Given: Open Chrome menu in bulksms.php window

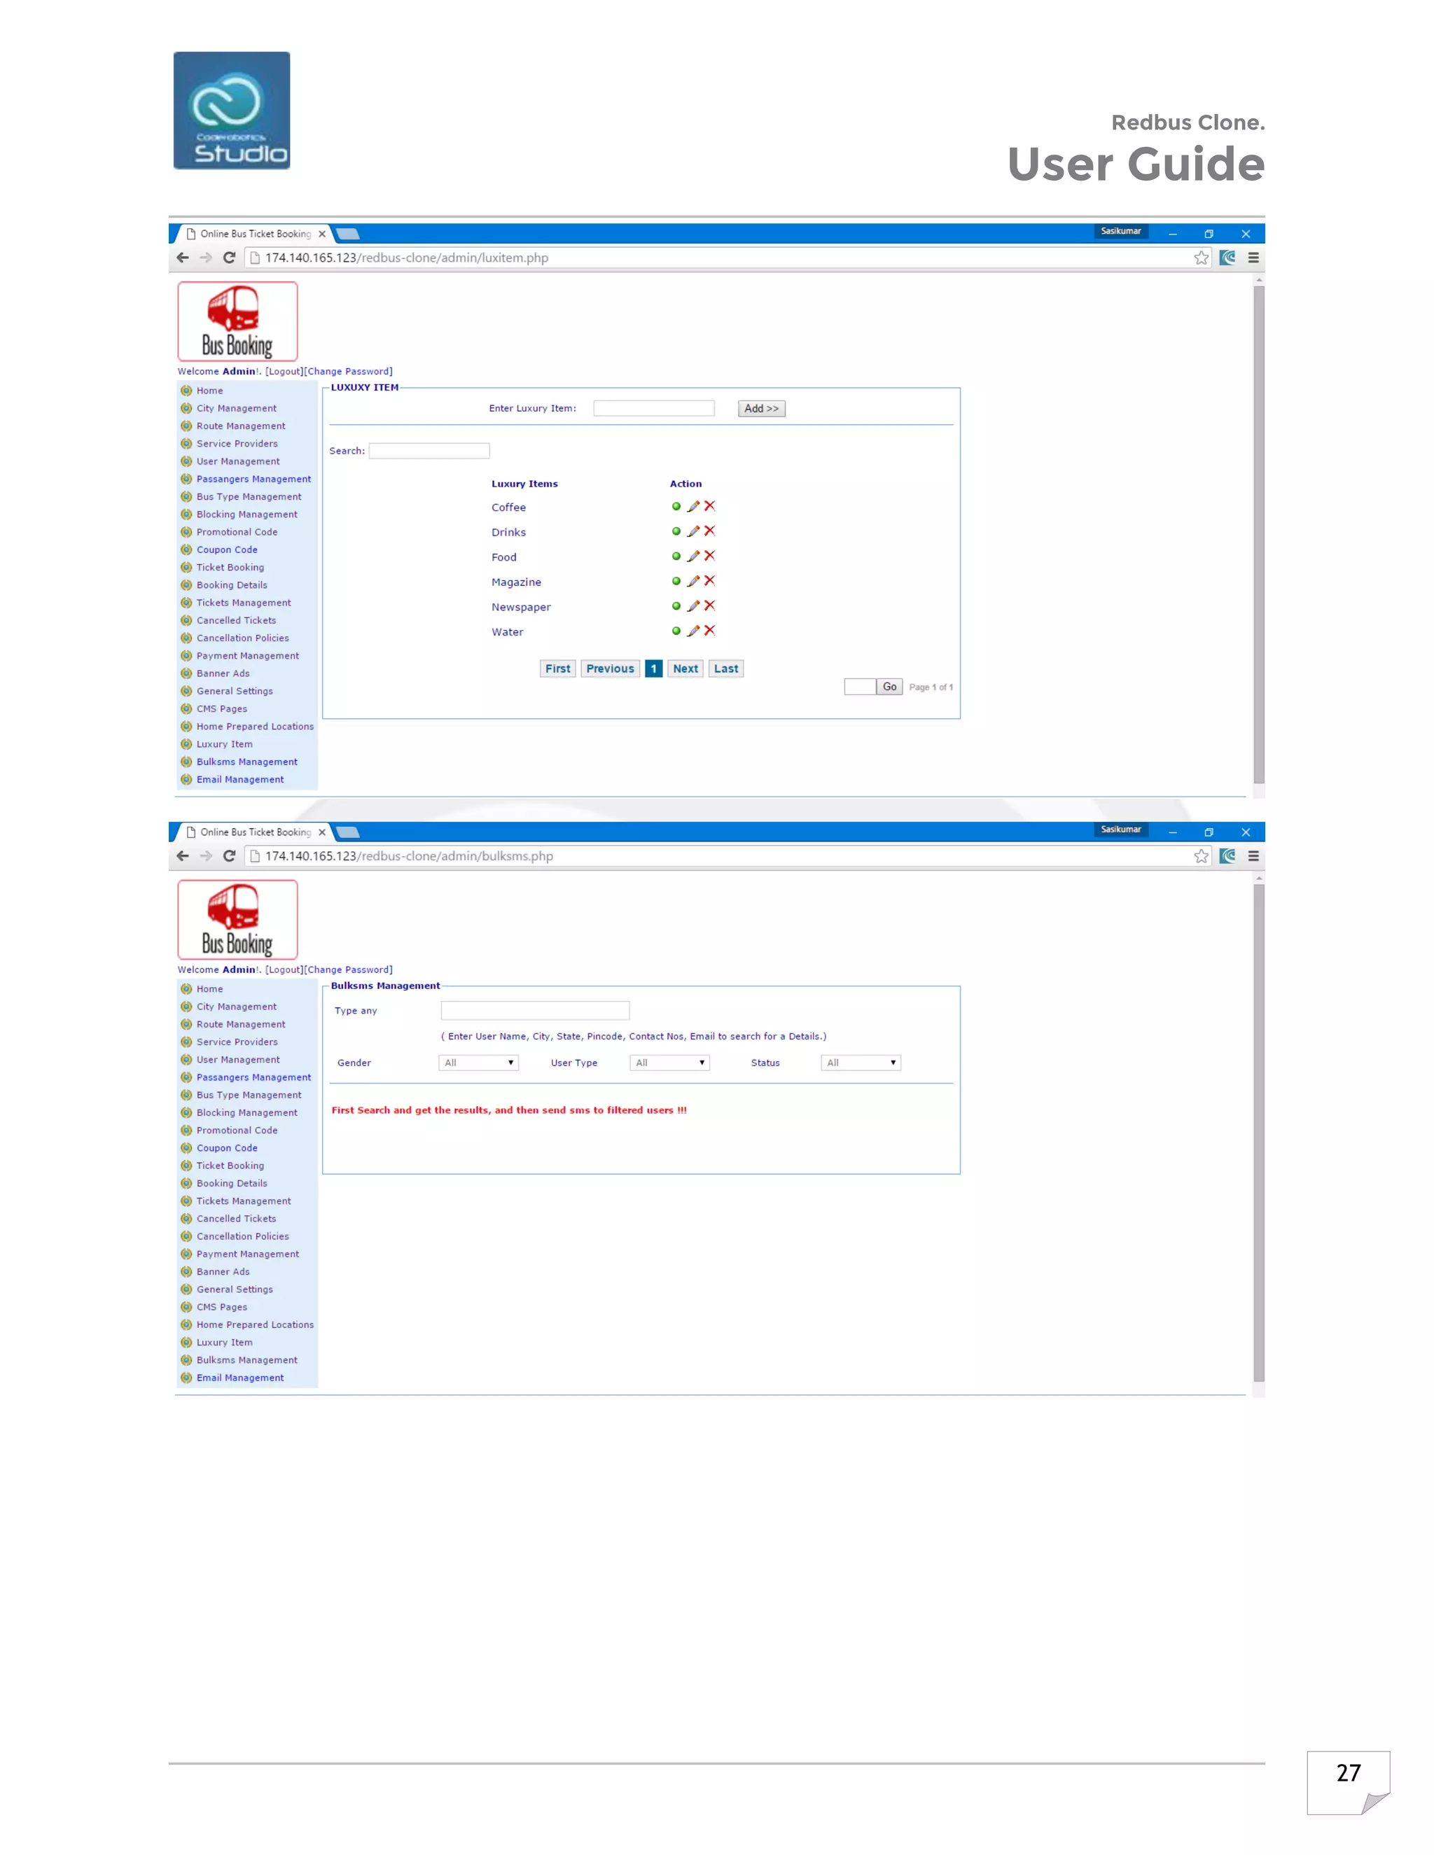Looking at the screenshot, I should click(x=1253, y=856).
